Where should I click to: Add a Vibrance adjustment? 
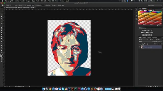click(x=151, y=30)
